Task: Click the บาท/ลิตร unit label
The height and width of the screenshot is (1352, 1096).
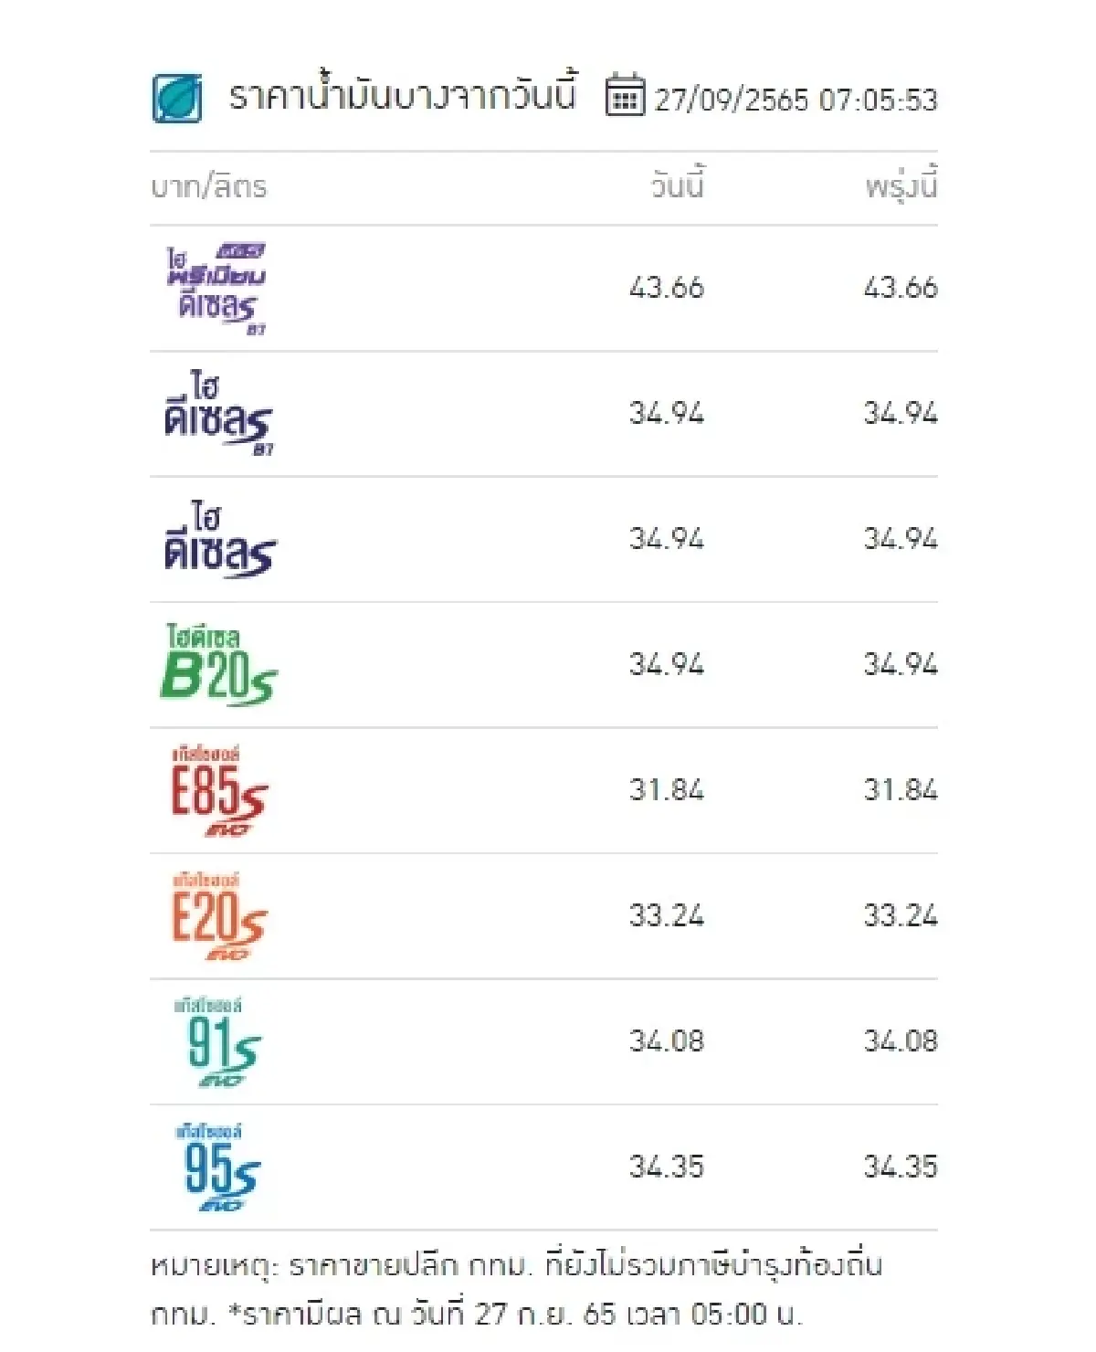Action: (x=209, y=187)
